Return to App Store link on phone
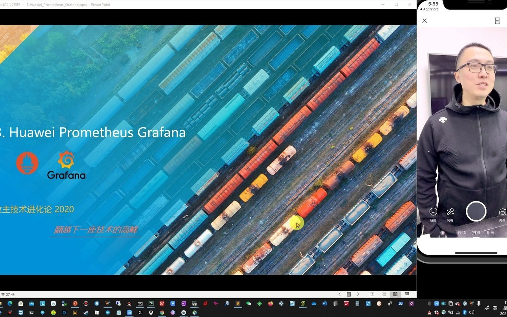507x317 pixels. [429, 10]
